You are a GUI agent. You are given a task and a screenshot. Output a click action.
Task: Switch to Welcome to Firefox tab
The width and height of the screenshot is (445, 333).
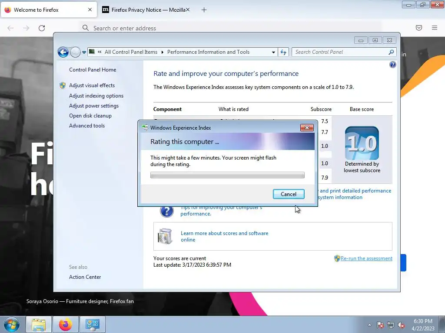pos(49,10)
